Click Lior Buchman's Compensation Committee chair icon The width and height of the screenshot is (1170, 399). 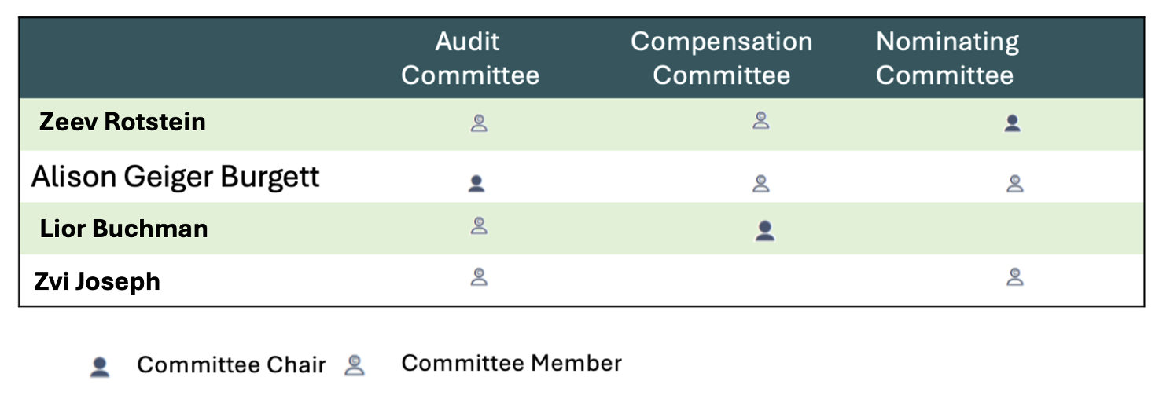[764, 229]
